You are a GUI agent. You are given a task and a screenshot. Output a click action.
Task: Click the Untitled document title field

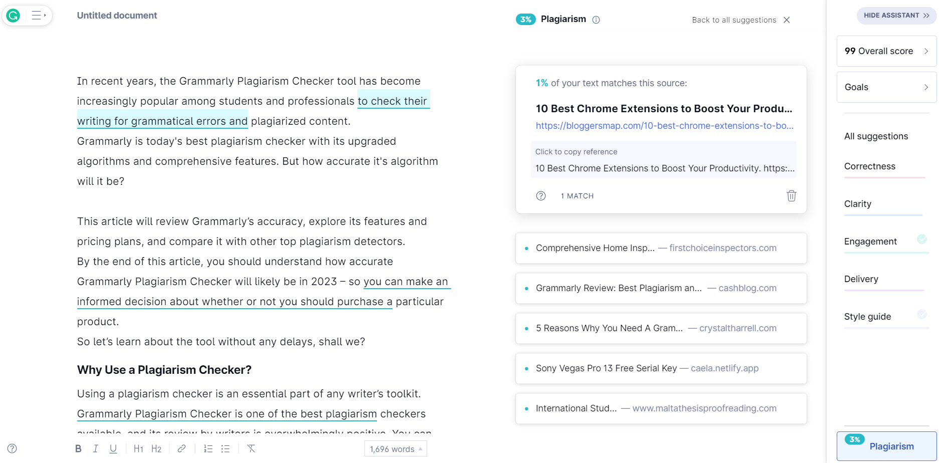pos(117,16)
